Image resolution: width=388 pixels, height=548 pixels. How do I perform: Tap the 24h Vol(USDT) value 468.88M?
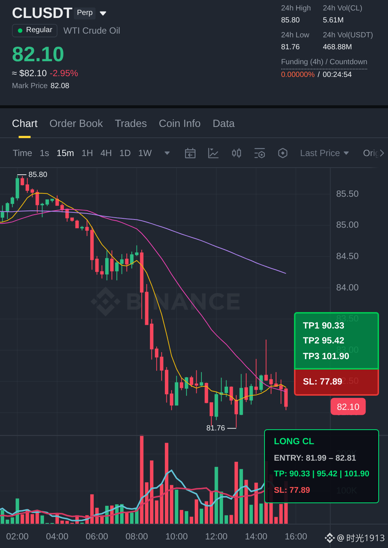point(337,47)
